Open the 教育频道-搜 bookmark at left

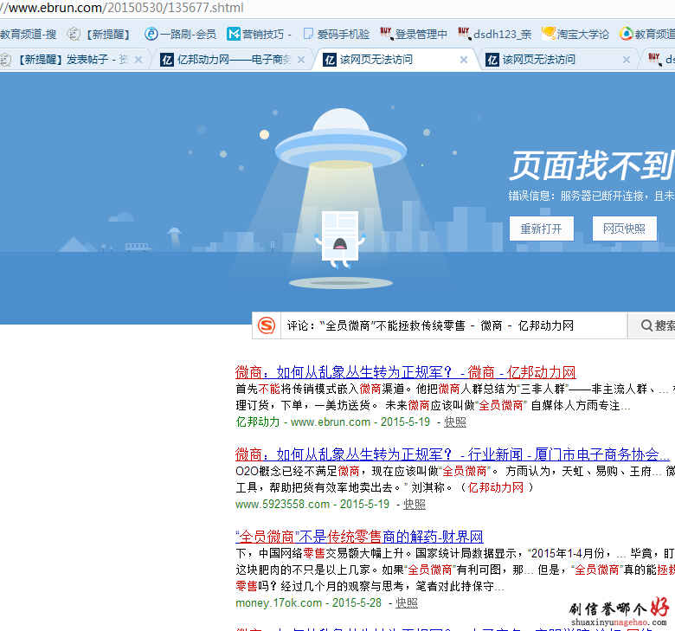tap(29, 34)
